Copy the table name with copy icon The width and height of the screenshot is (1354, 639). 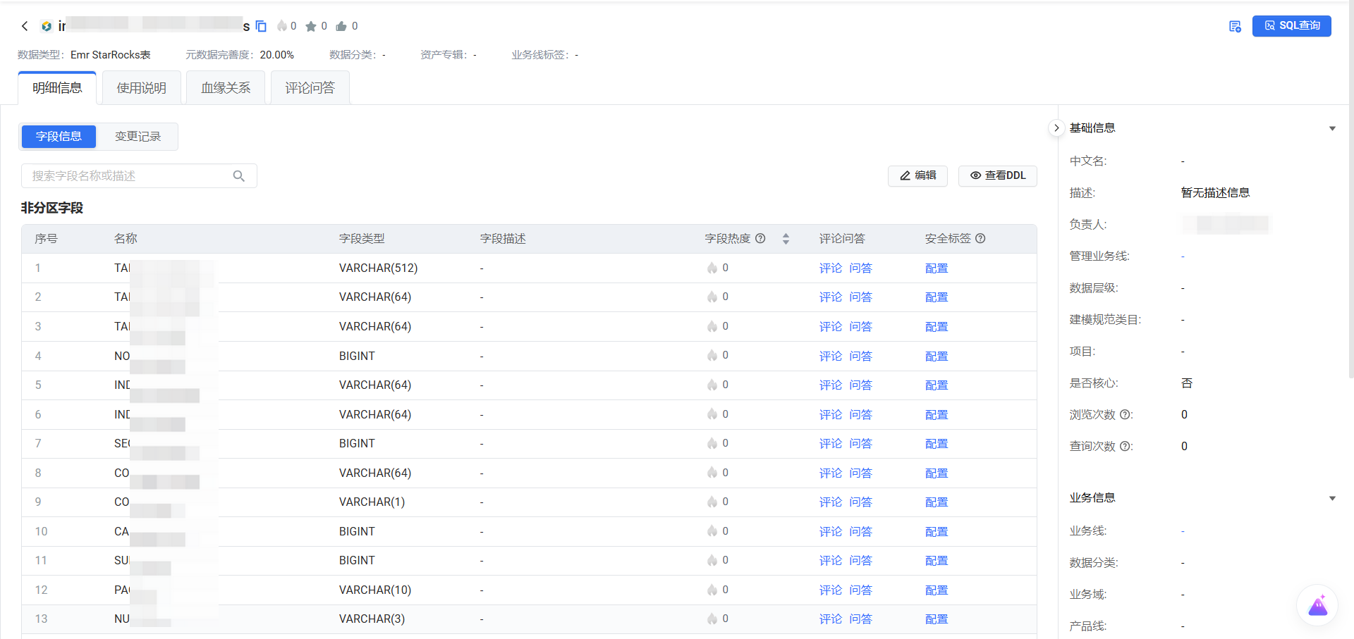[x=261, y=26]
